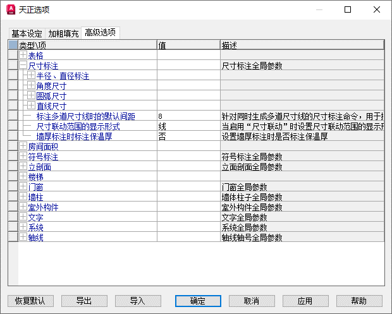The image size is (392, 314).
Task: Open the 高级选项 tab
Action: pyautogui.click(x=100, y=33)
